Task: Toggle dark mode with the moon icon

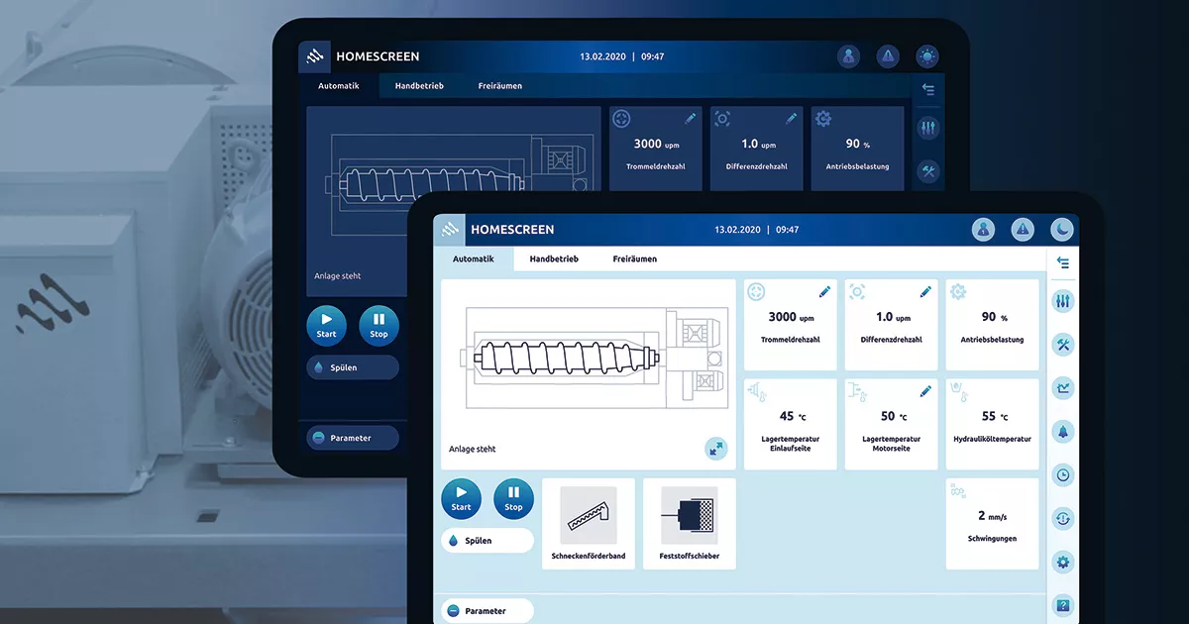Action: (1062, 230)
